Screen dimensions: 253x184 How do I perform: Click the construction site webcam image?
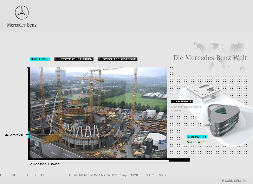[98, 113]
